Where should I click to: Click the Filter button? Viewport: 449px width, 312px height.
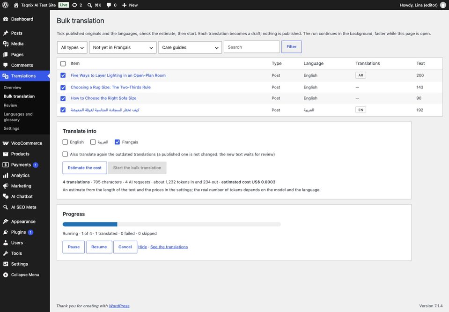point(292,47)
